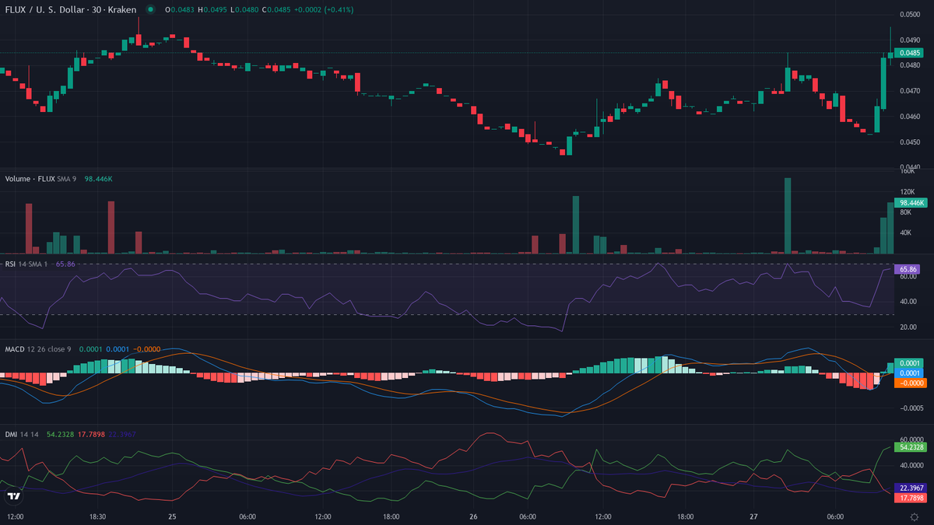This screenshot has height=525, width=934.
Task: Click the 40.00 RSI axis label
Action: click(907, 302)
